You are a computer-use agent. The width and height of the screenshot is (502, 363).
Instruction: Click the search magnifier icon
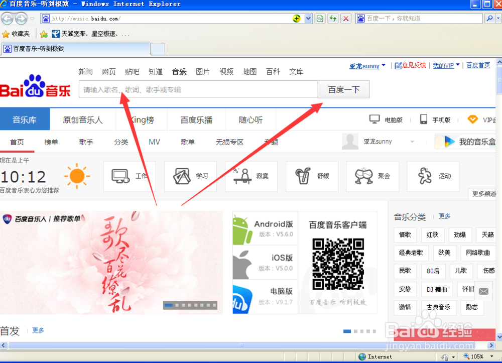(x=489, y=19)
